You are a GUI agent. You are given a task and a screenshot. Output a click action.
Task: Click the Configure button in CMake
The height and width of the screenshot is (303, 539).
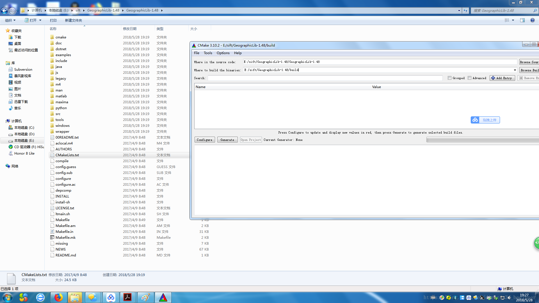point(205,140)
